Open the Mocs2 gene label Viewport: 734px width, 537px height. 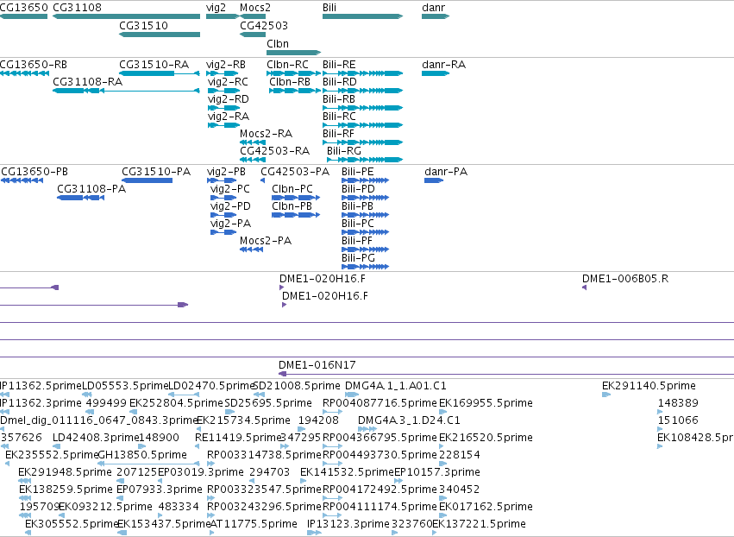tap(255, 8)
